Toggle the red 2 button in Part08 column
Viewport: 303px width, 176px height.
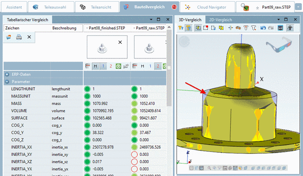(x=111, y=66)
